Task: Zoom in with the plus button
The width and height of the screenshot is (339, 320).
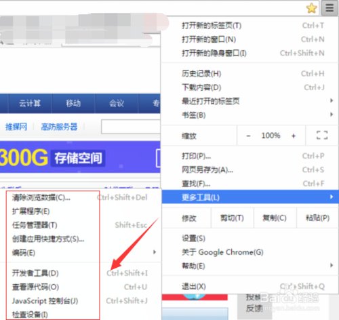Action: coord(294,136)
